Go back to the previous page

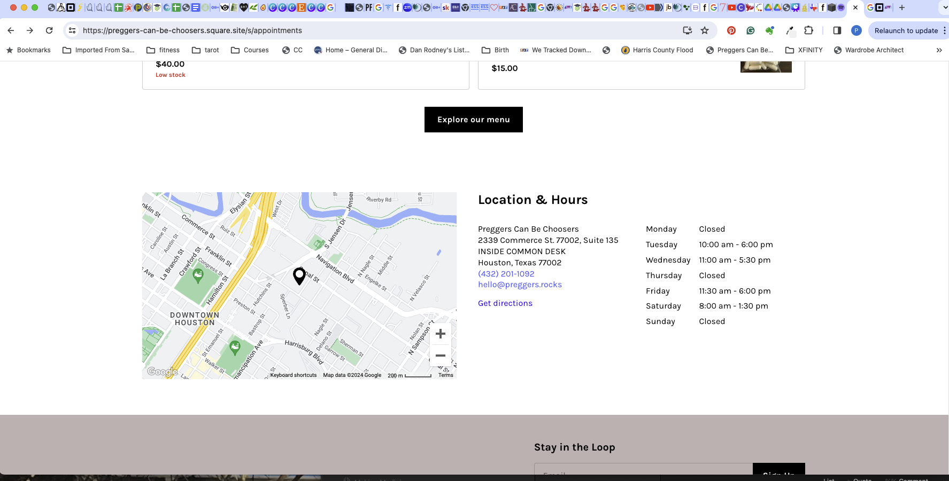coord(11,30)
